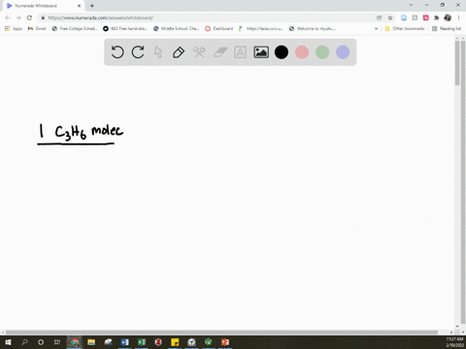Close the Numerade Whiteboard tab
Image resolution: width=466 pixels, height=349 pixels.
click(79, 6)
